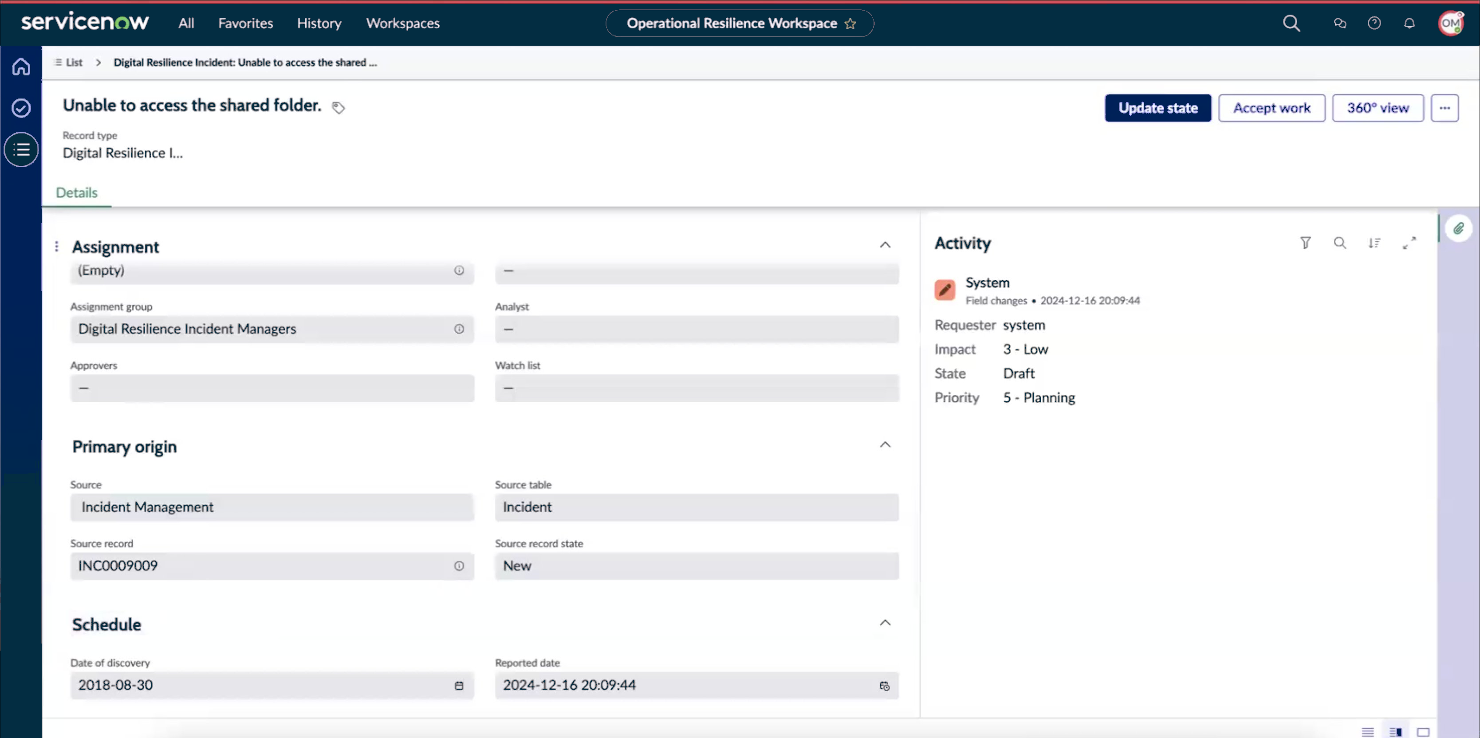Screen dimensions: 1480x738
Task: Click the Approvers field
Action: (272, 388)
